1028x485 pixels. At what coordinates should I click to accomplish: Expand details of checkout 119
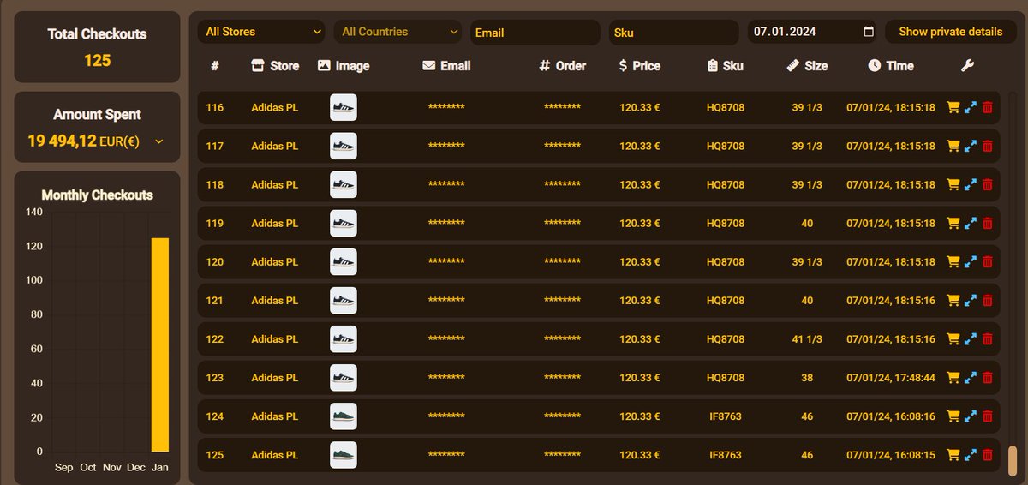(971, 223)
